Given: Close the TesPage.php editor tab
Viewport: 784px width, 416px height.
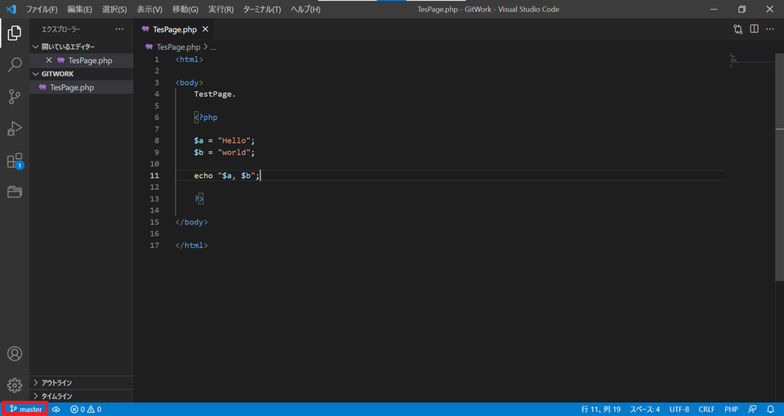Looking at the screenshot, I should (205, 29).
